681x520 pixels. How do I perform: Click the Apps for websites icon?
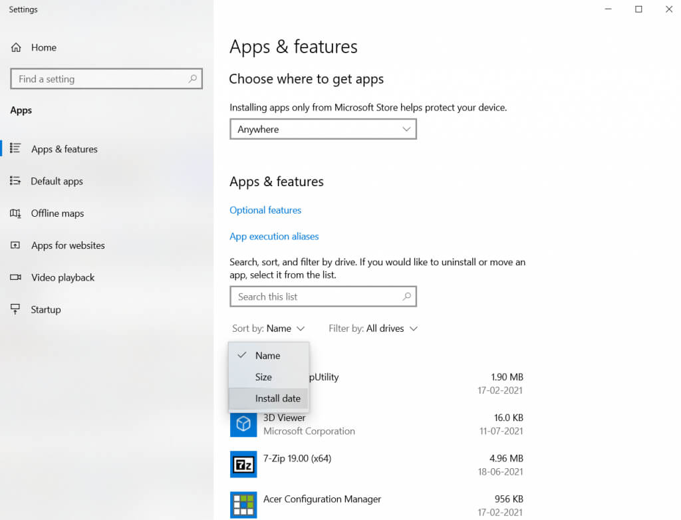click(15, 245)
